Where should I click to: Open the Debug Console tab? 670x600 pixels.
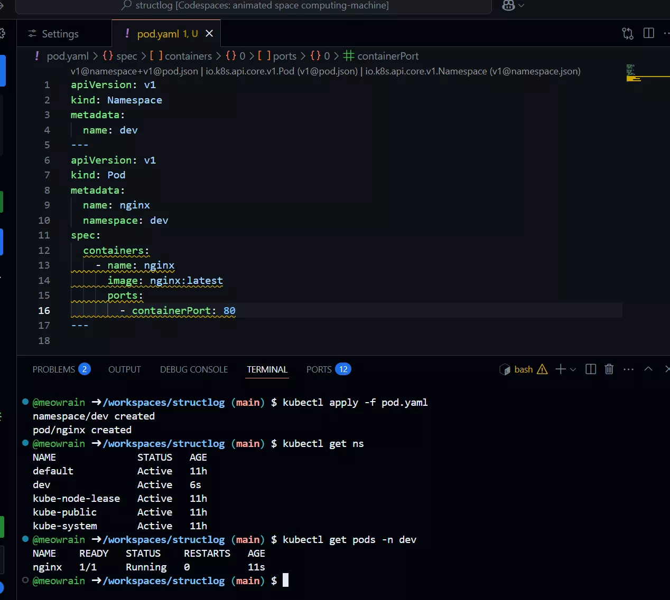(194, 369)
